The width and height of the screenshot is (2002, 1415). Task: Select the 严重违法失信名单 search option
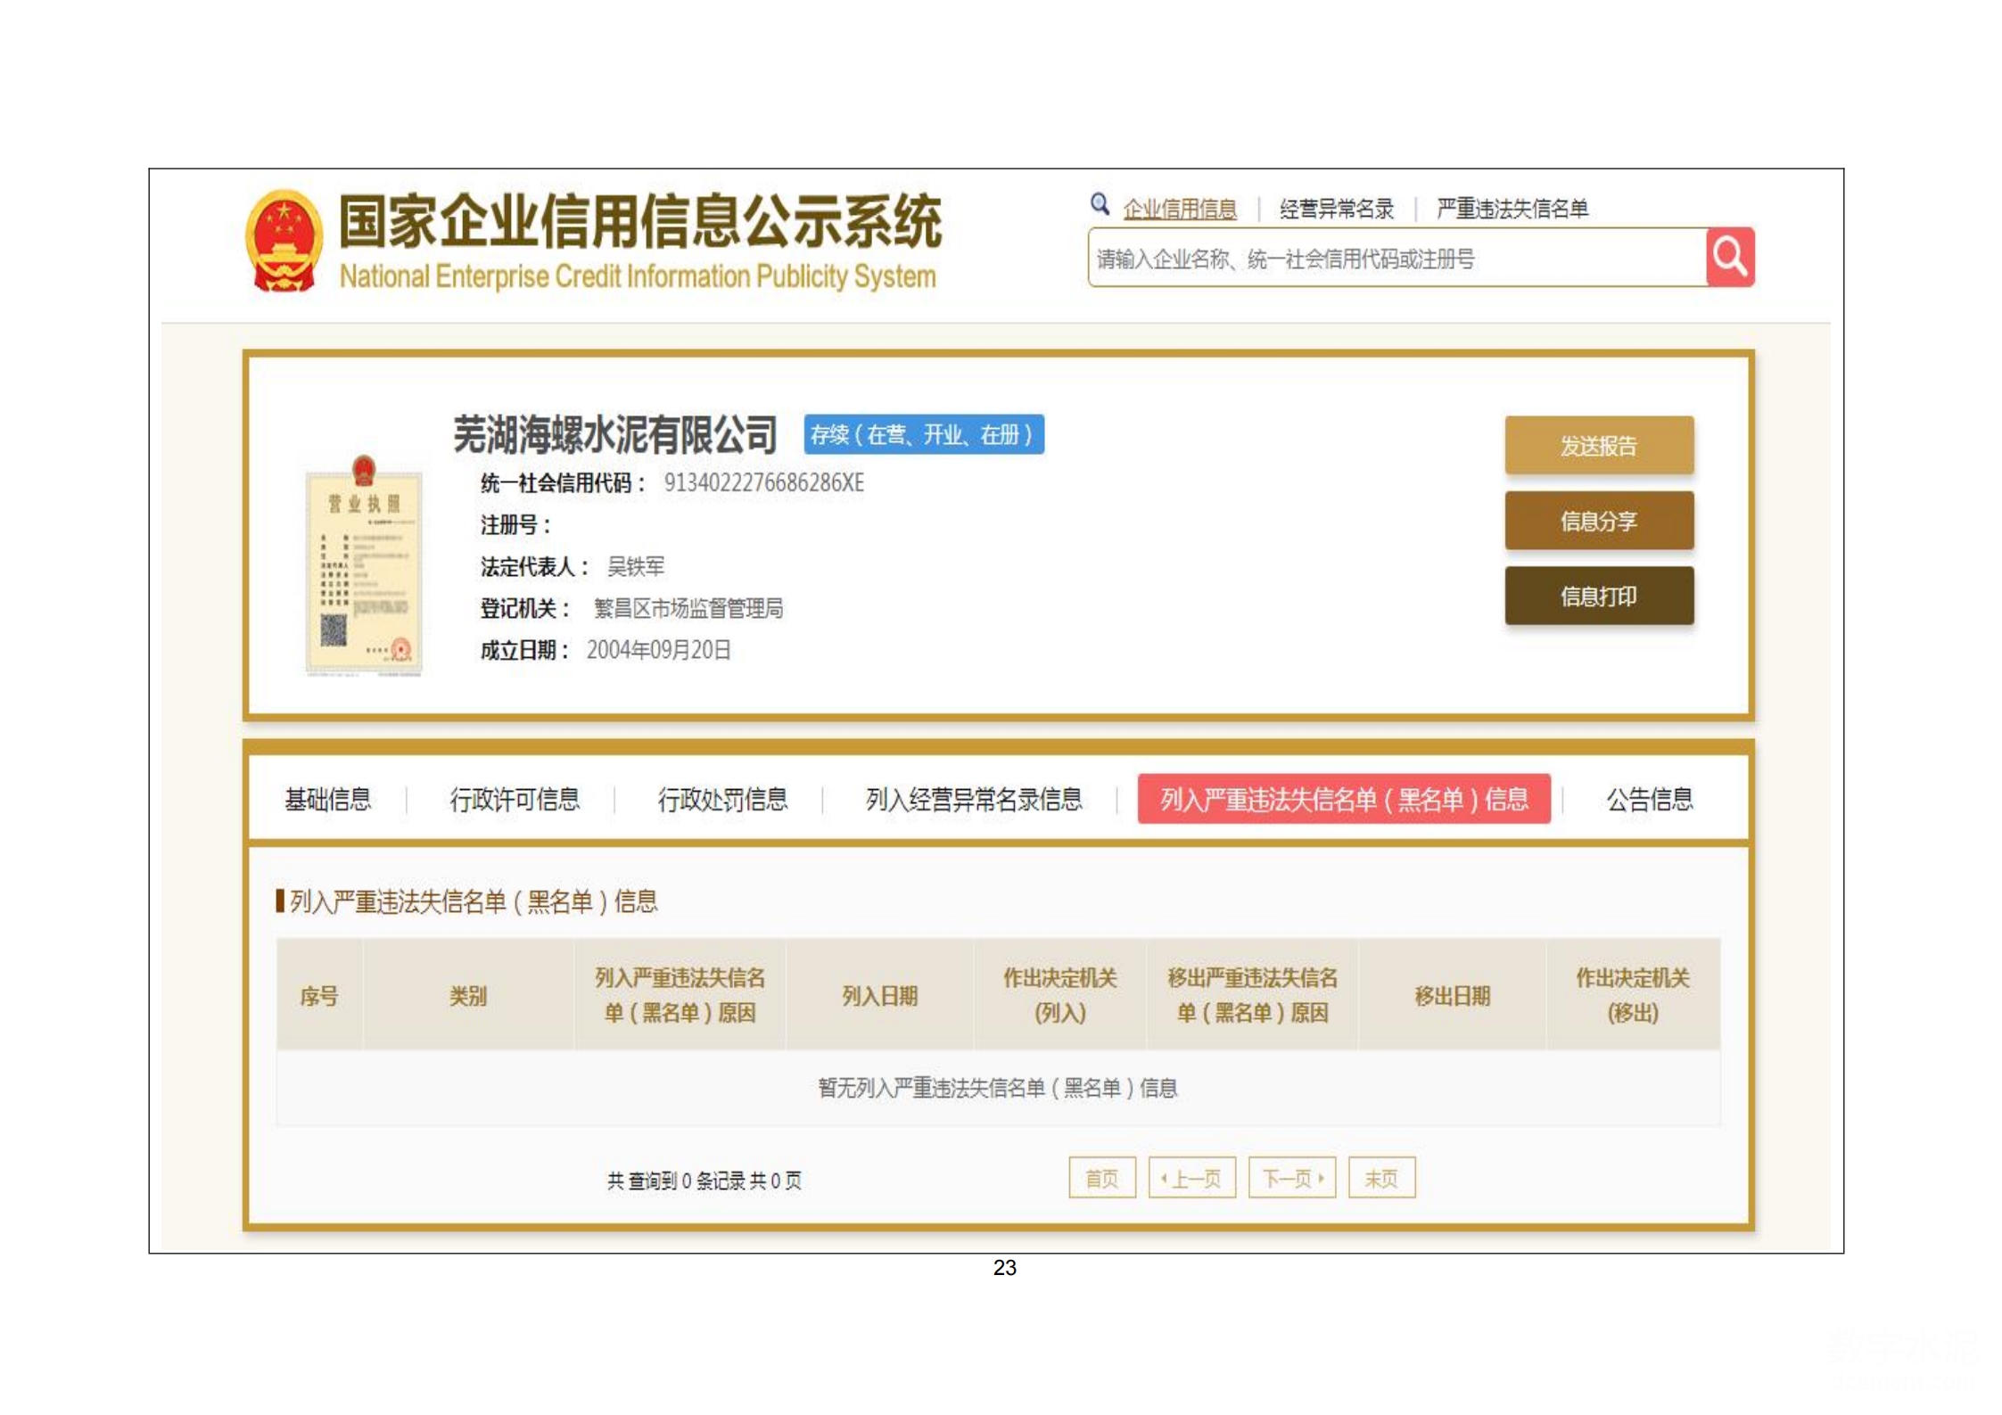coord(1512,210)
